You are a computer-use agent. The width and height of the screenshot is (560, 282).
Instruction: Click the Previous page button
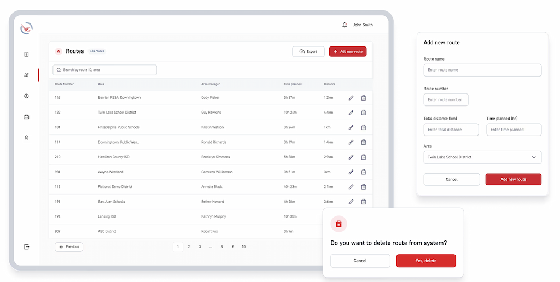69,247
